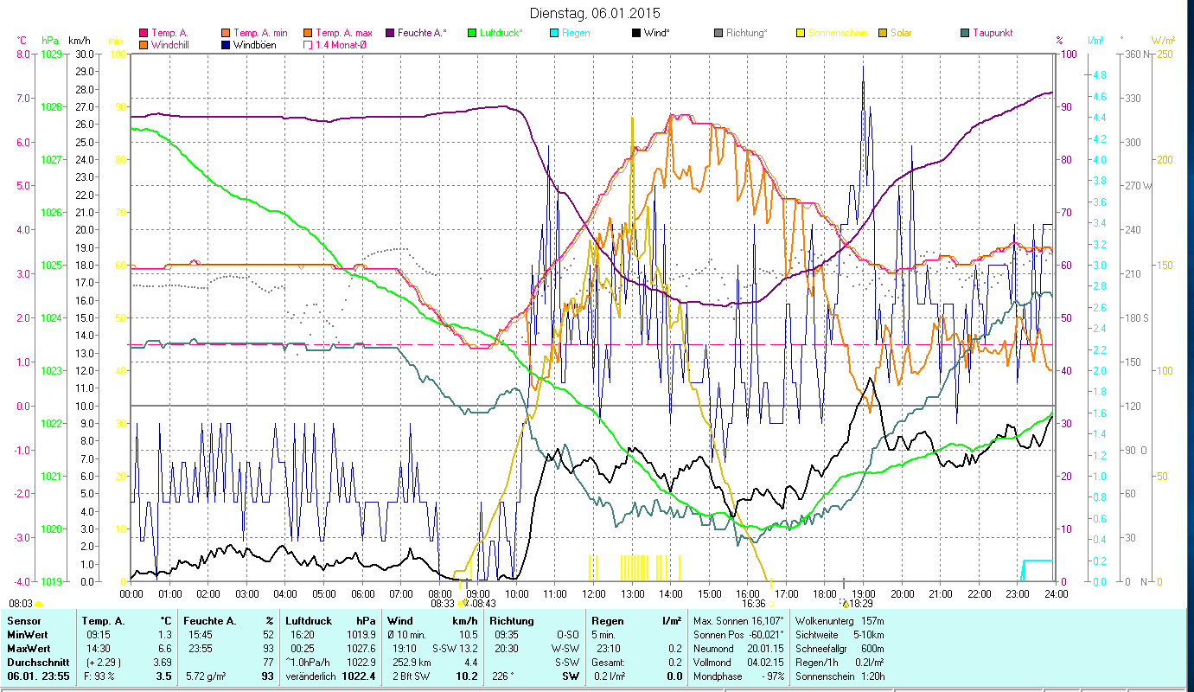Click the MaxWert row label
1194x692 pixels.
pos(29,649)
